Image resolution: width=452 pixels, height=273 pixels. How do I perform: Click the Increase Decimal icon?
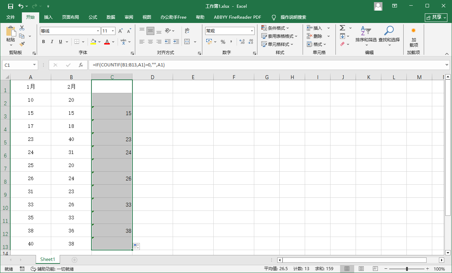(242, 42)
